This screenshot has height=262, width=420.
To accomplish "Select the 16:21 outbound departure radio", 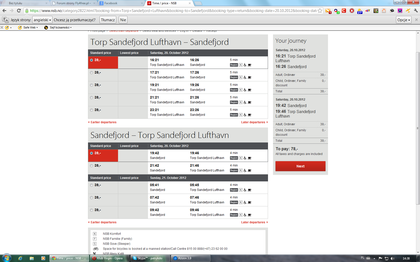I will tap(91, 60).
